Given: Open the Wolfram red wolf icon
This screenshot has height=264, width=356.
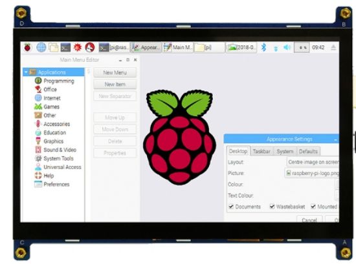Looking at the screenshot, I should tap(90, 47).
